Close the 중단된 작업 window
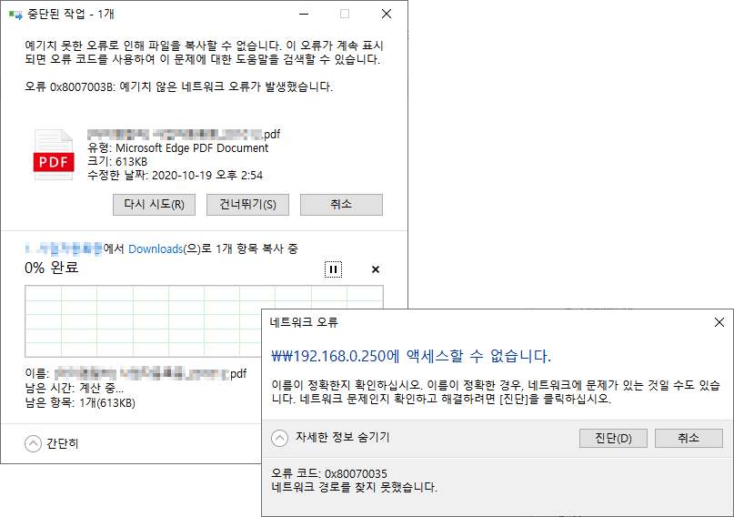This screenshot has width=734, height=517. tap(387, 14)
